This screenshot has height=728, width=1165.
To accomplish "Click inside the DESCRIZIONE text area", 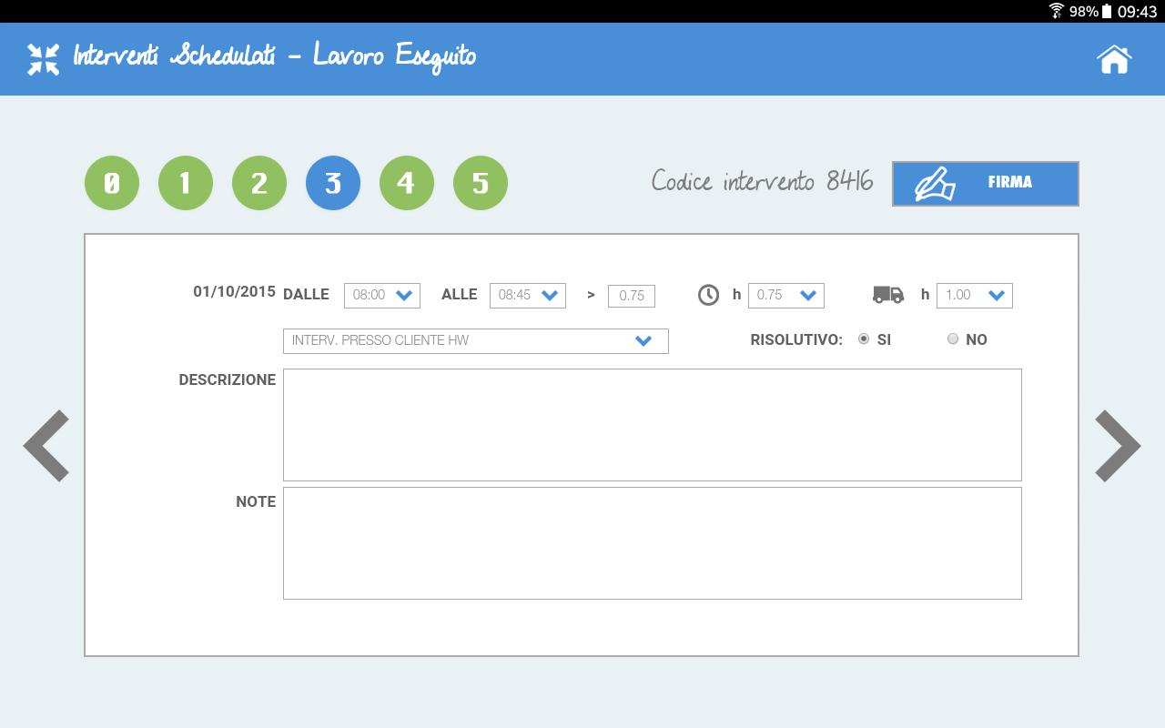I will [653, 425].
